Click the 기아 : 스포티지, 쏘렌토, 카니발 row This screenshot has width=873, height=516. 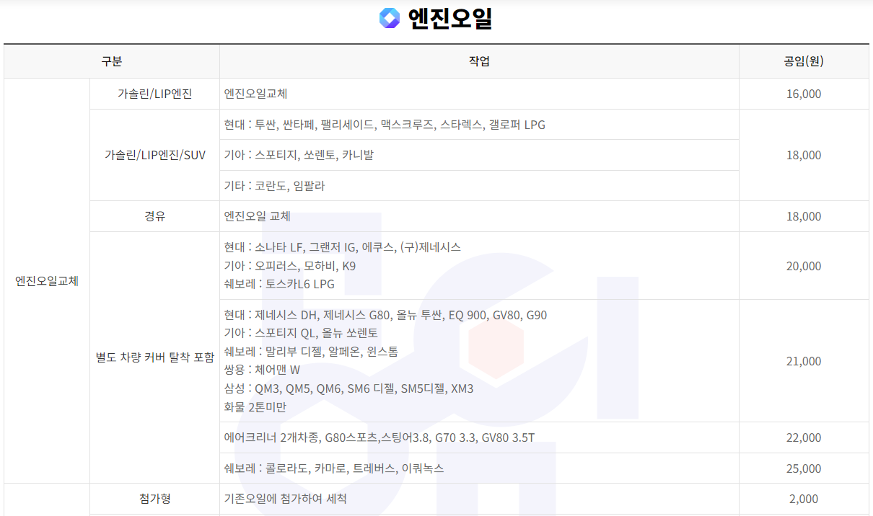[479, 155]
